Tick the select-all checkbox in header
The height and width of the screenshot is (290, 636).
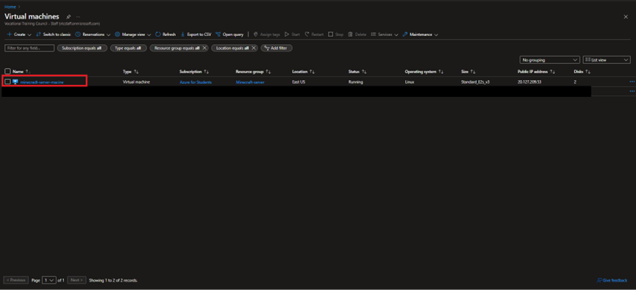tap(7, 72)
